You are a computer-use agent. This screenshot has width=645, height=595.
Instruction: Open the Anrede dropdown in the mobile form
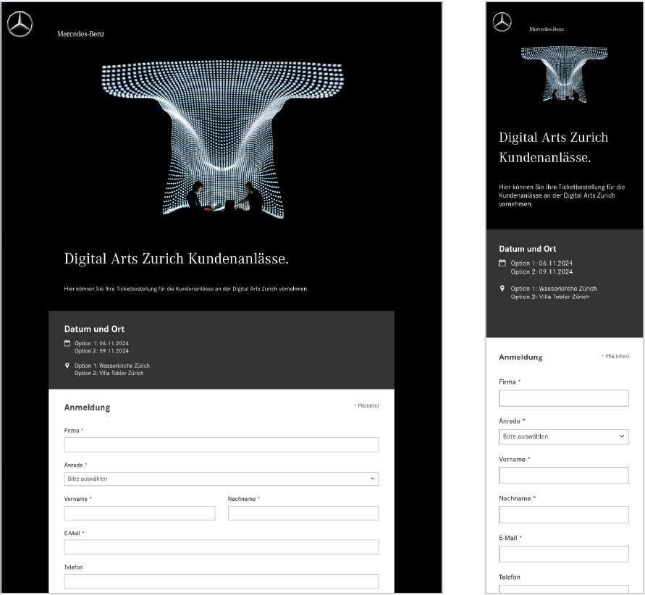click(x=563, y=436)
